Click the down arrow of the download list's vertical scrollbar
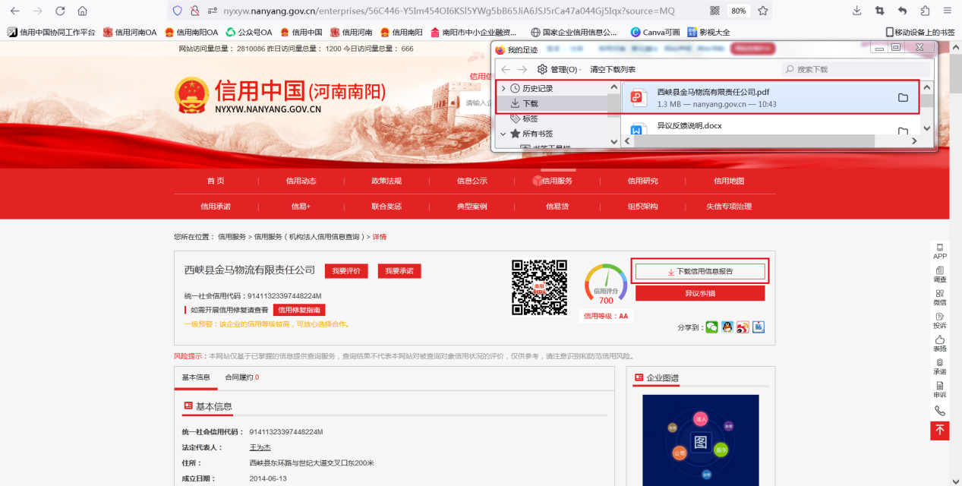 [x=927, y=128]
